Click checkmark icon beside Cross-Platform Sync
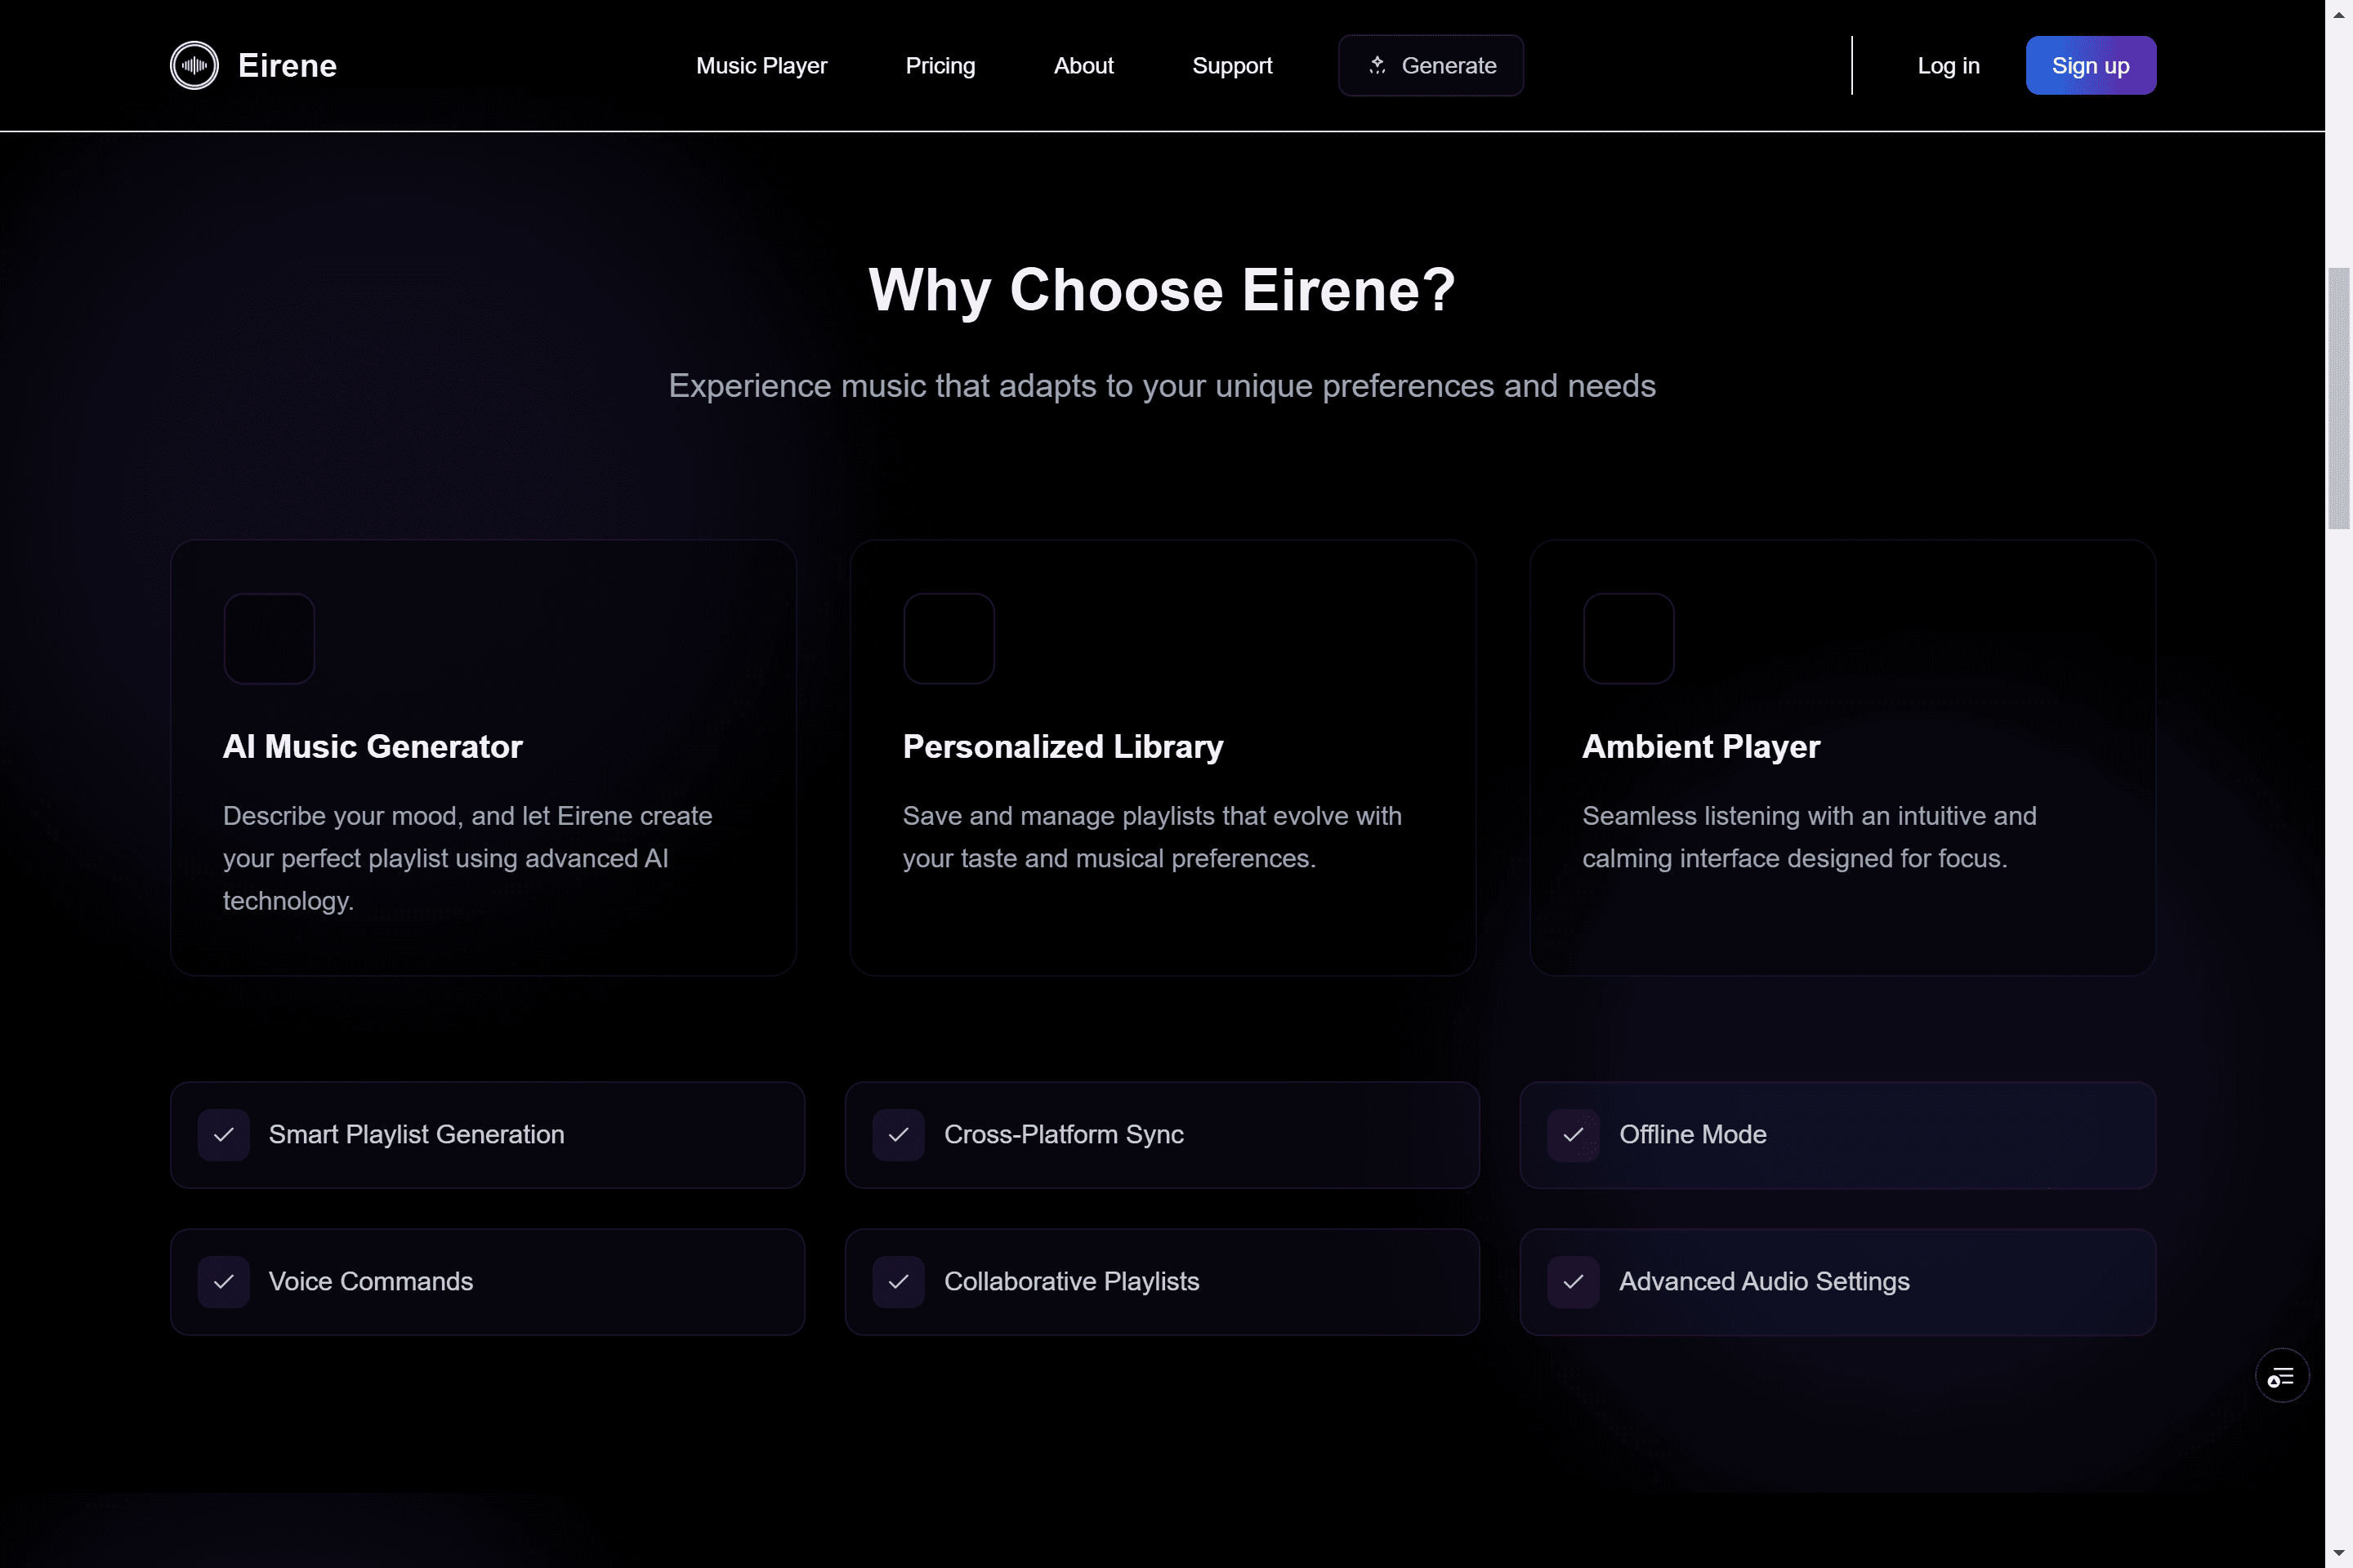The image size is (2353, 1568). tap(899, 1135)
